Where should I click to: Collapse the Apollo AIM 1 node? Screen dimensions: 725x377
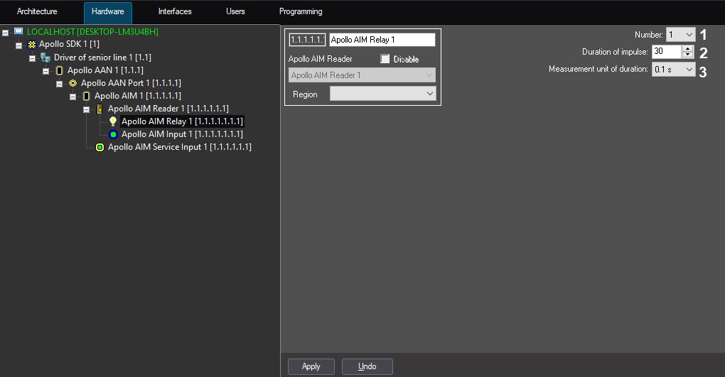[72, 97]
